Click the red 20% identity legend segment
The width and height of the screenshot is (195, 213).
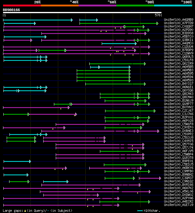click(22, 6)
